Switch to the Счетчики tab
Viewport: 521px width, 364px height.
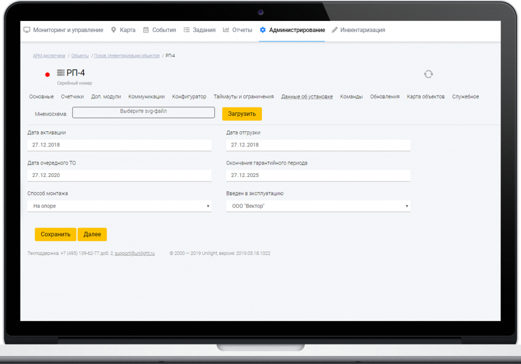[72, 97]
